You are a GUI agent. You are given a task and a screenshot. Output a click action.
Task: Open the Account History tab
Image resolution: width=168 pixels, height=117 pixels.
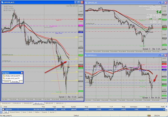coord(15,112)
